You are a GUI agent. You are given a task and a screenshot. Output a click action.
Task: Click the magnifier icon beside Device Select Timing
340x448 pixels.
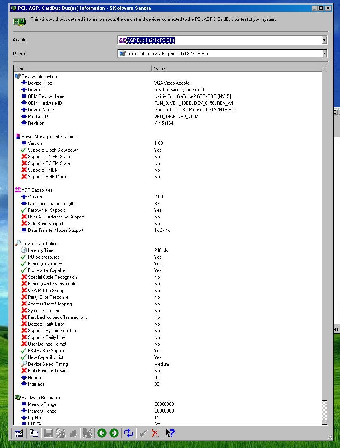pos(24,364)
